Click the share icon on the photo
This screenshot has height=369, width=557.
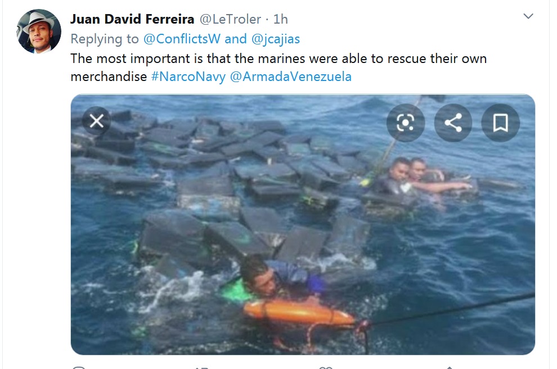tap(453, 123)
